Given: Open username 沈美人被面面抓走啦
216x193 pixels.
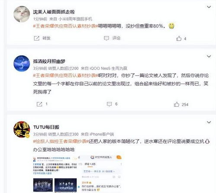Looking at the screenshot, I should [x=54, y=12].
